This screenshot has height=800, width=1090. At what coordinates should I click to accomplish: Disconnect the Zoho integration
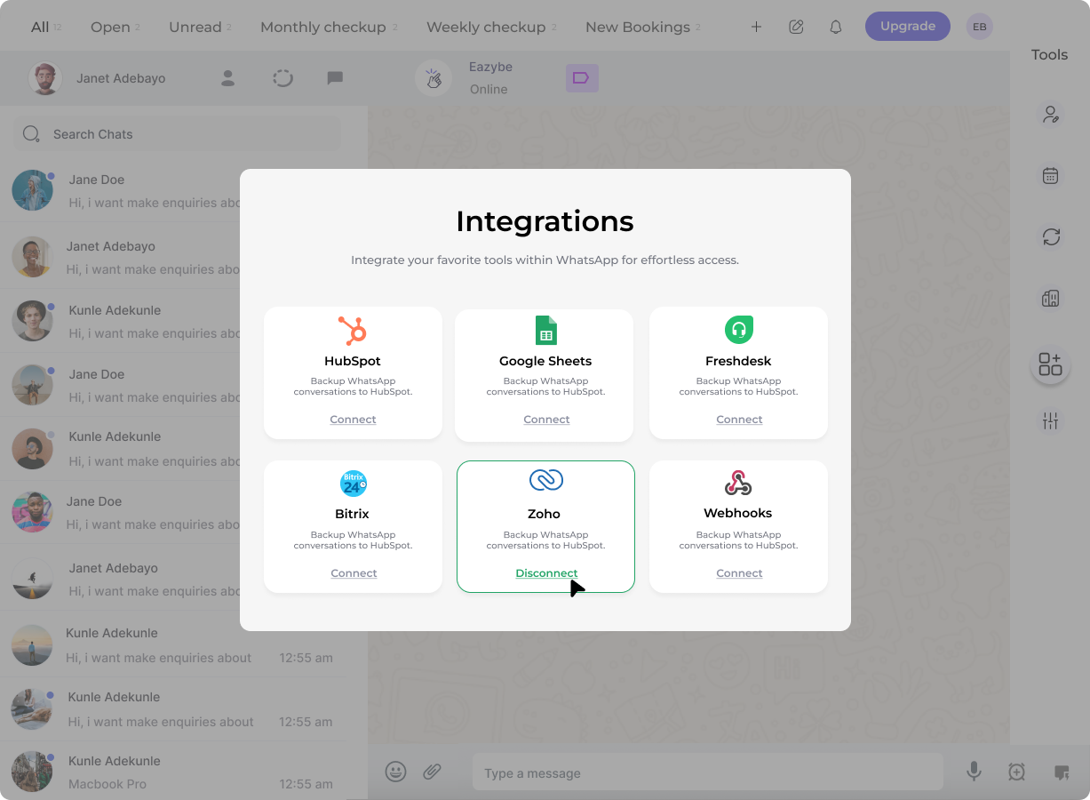(546, 573)
